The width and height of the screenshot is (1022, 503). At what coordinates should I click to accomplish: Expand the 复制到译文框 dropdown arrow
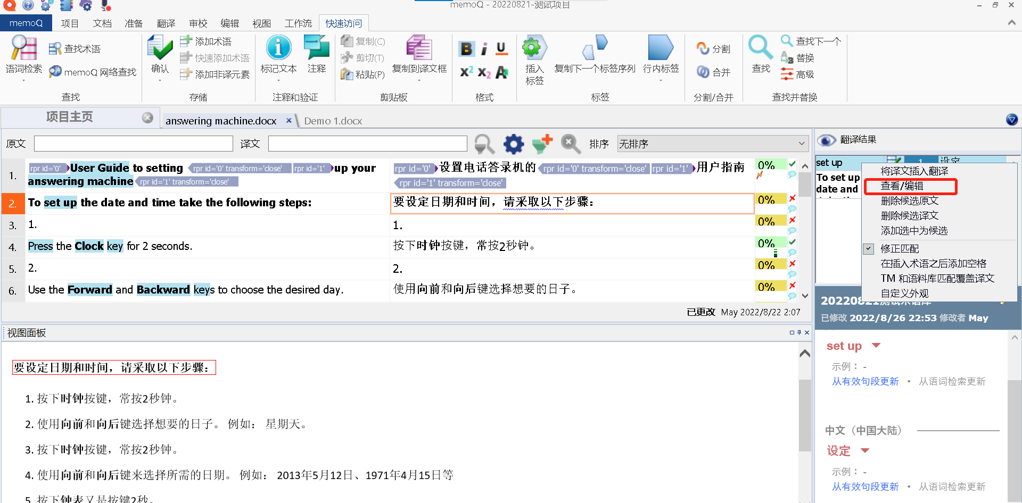[x=419, y=80]
